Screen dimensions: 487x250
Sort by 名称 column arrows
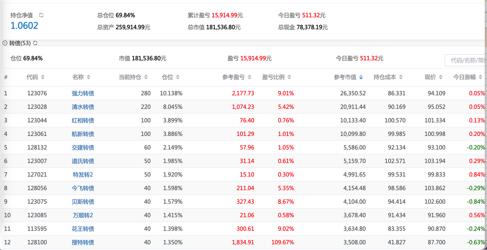[x=88, y=77]
